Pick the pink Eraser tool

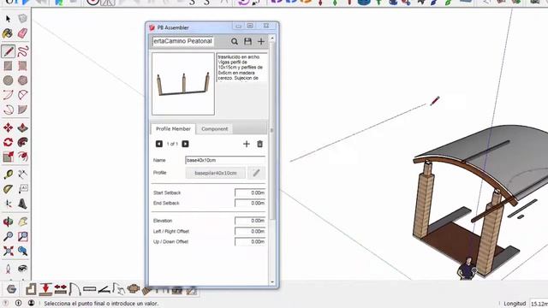(x=22, y=33)
